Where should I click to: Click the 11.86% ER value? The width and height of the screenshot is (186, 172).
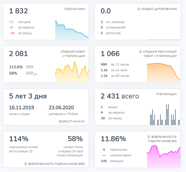113,139
